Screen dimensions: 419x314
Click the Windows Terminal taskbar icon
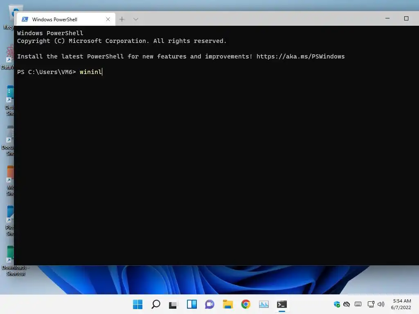[x=282, y=304]
